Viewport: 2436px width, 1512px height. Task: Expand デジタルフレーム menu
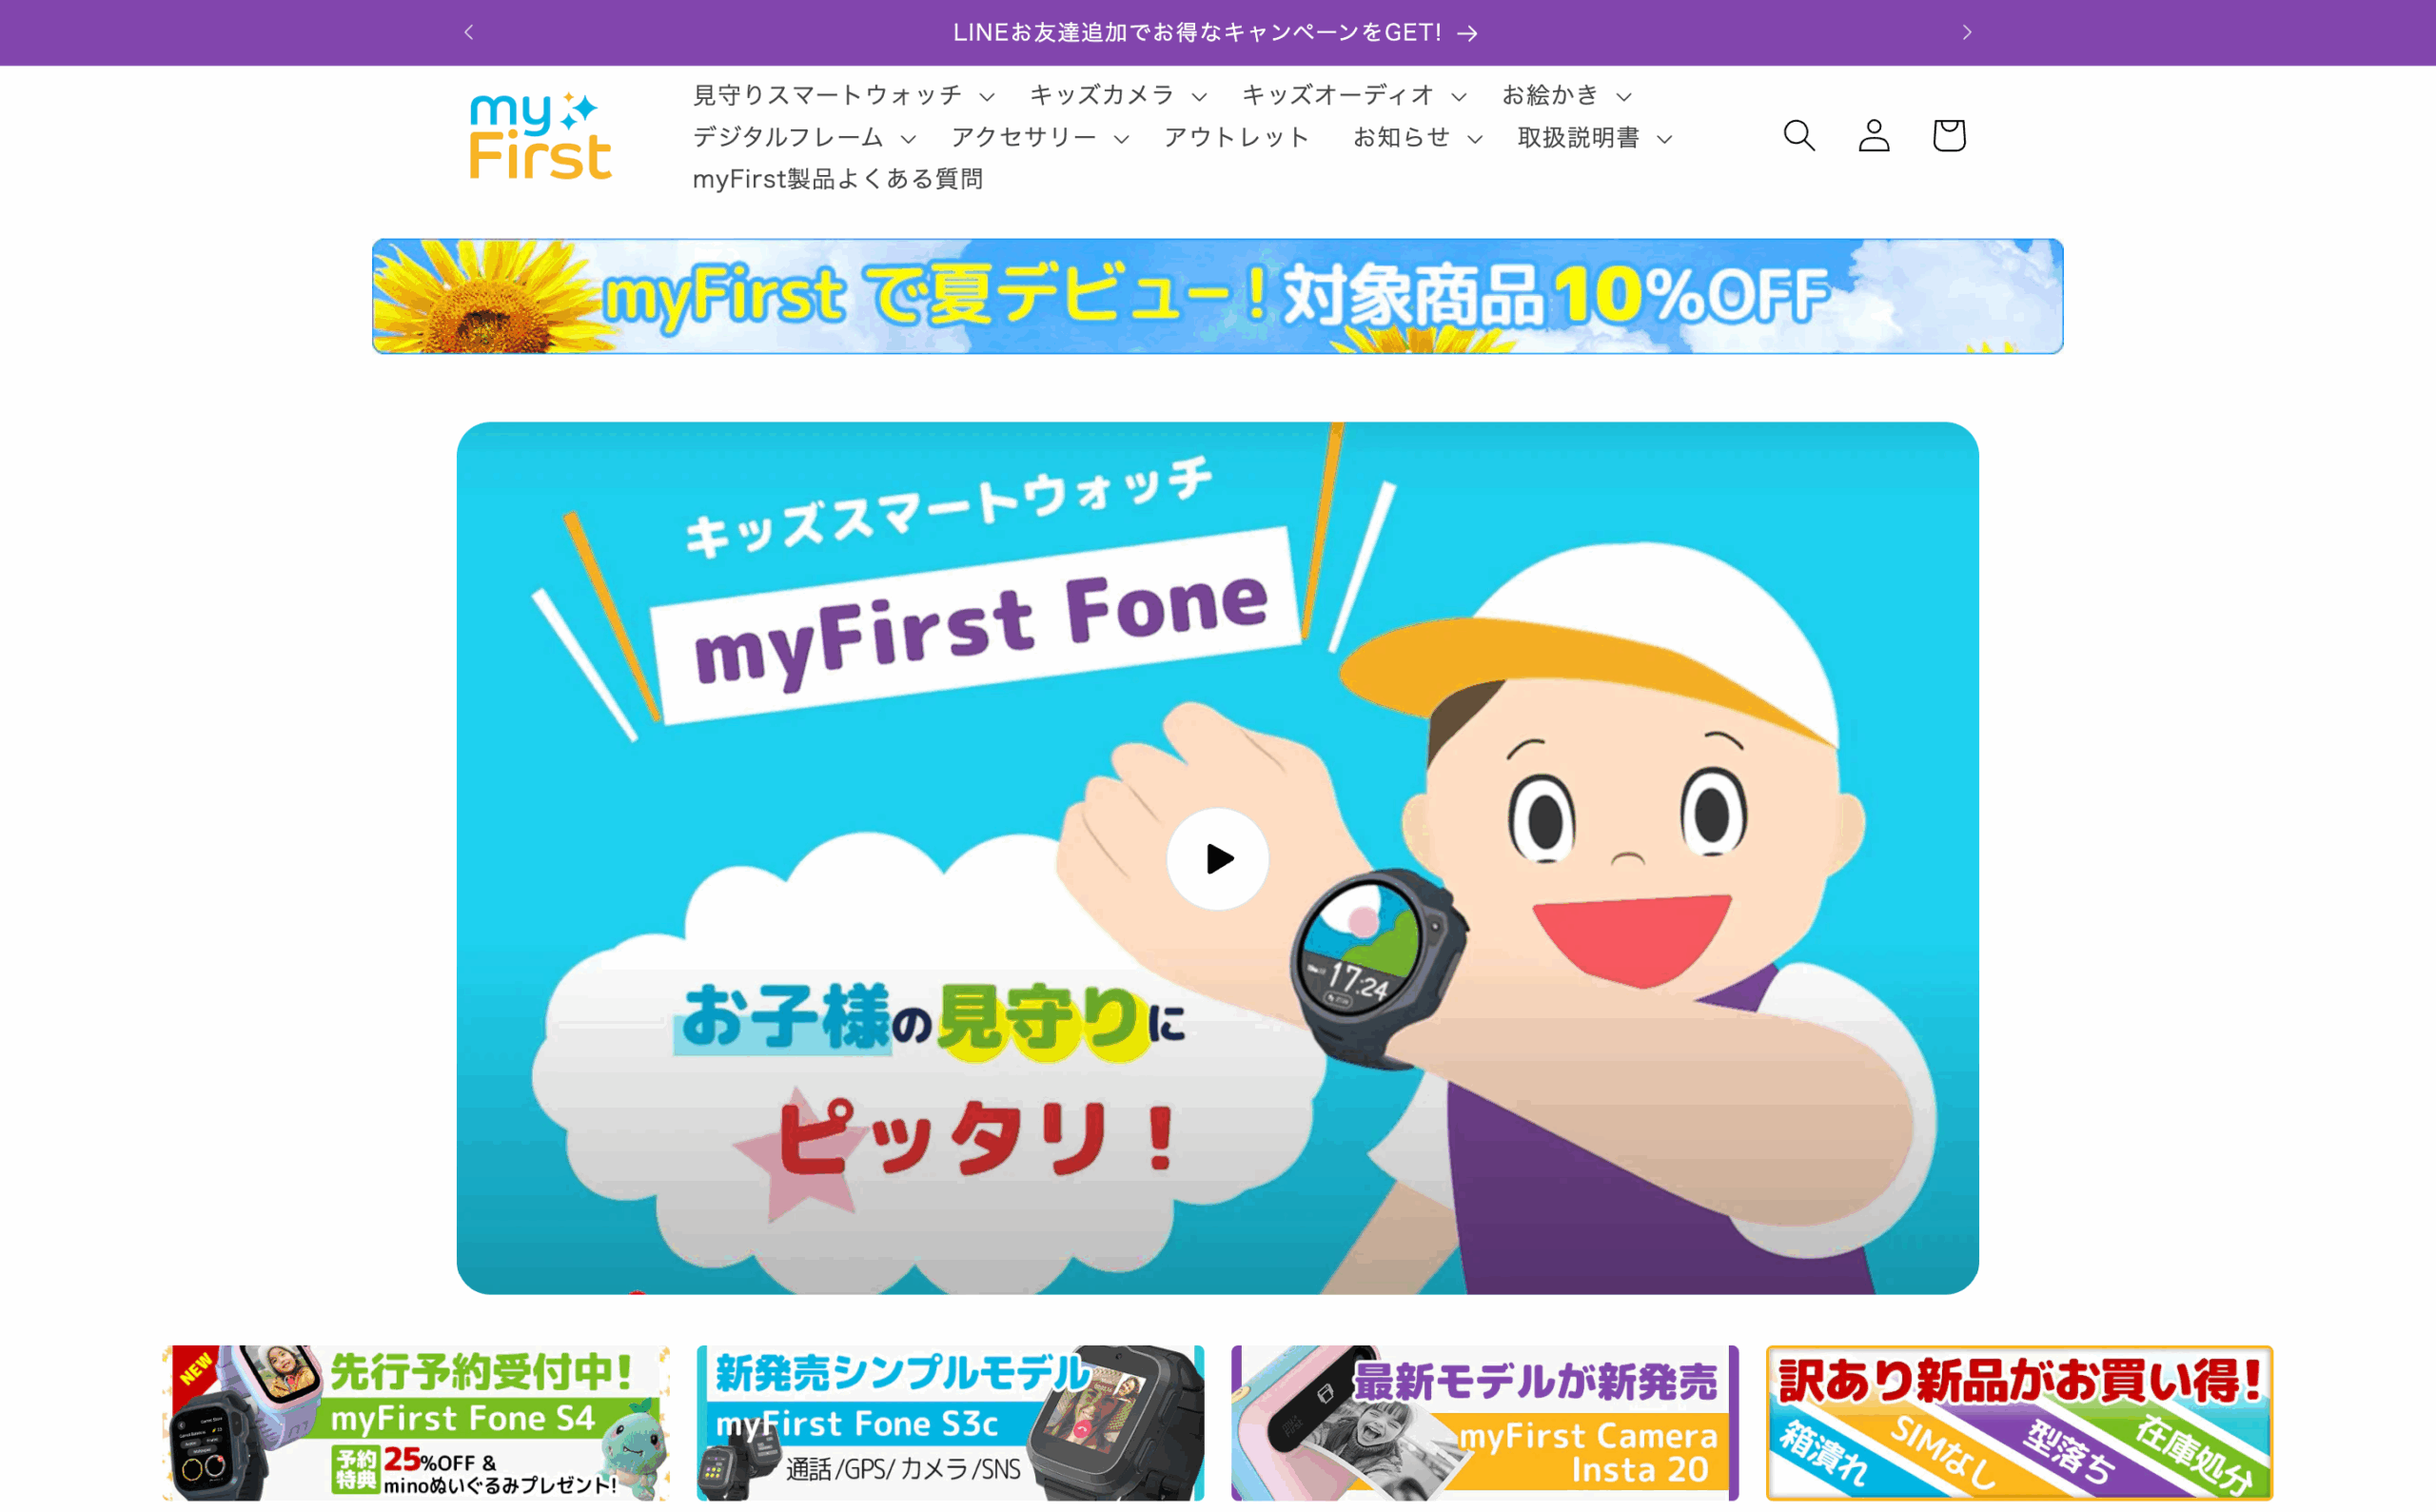click(x=804, y=137)
